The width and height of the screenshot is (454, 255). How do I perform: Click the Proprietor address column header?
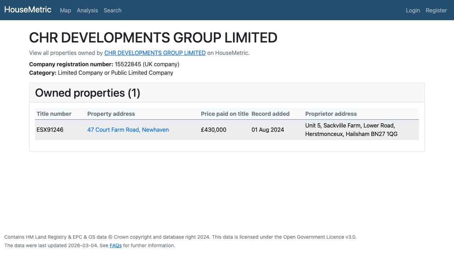point(331,114)
